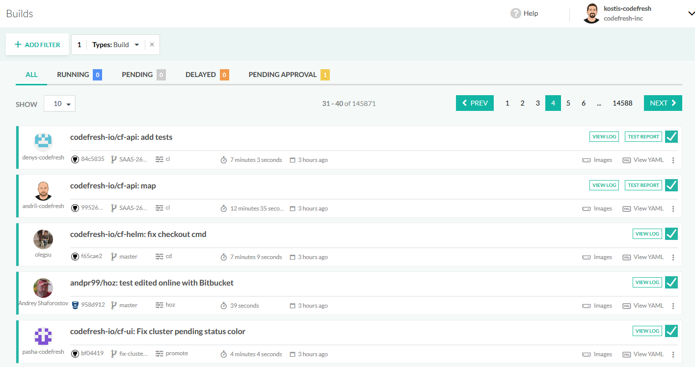The image size is (695, 367).
Task: Open the Types: Build filter dropdown
Action: coord(136,45)
